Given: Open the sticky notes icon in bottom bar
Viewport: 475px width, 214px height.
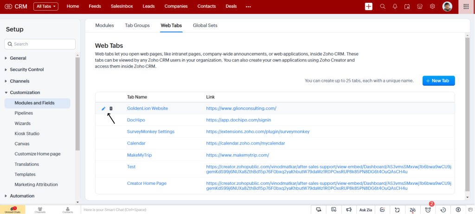Looking at the screenshot, I should pyautogui.click(x=397, y=209).
